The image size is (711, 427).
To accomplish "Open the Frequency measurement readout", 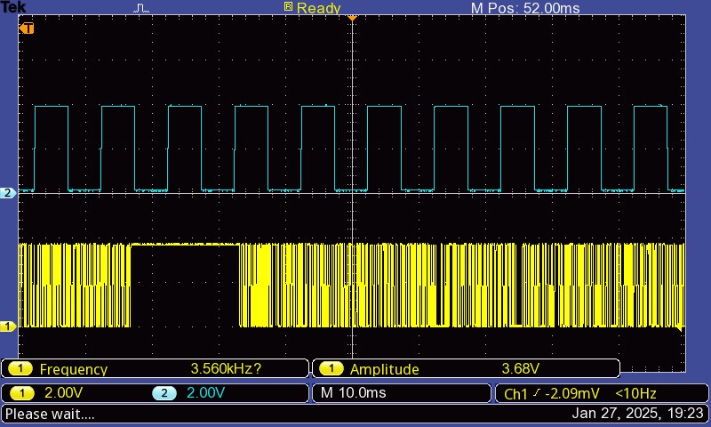I will coord(155,369).
